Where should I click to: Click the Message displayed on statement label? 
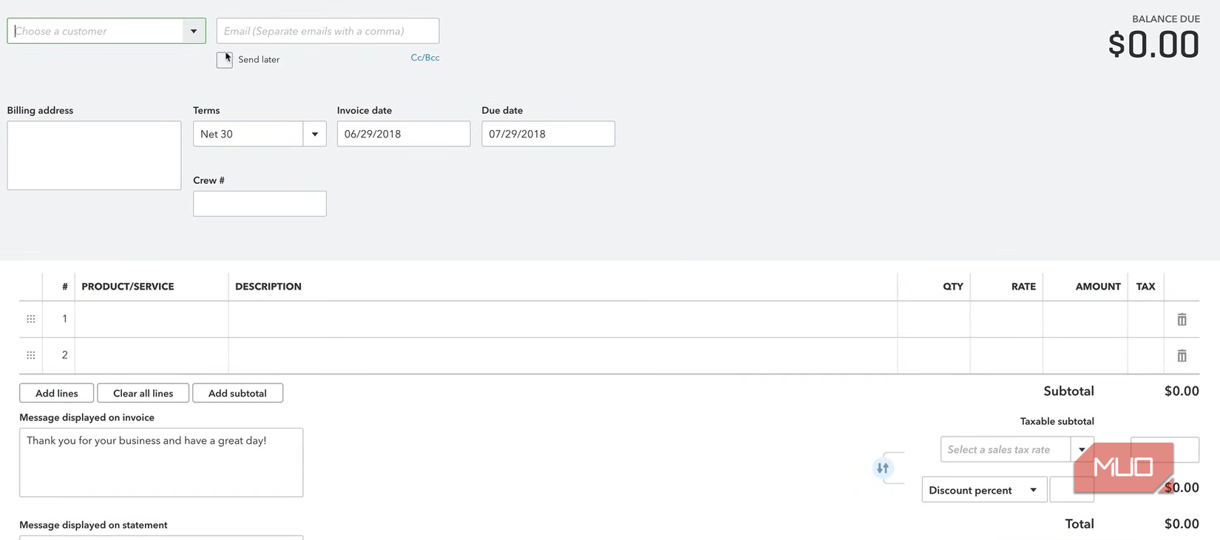click(93, 525)
